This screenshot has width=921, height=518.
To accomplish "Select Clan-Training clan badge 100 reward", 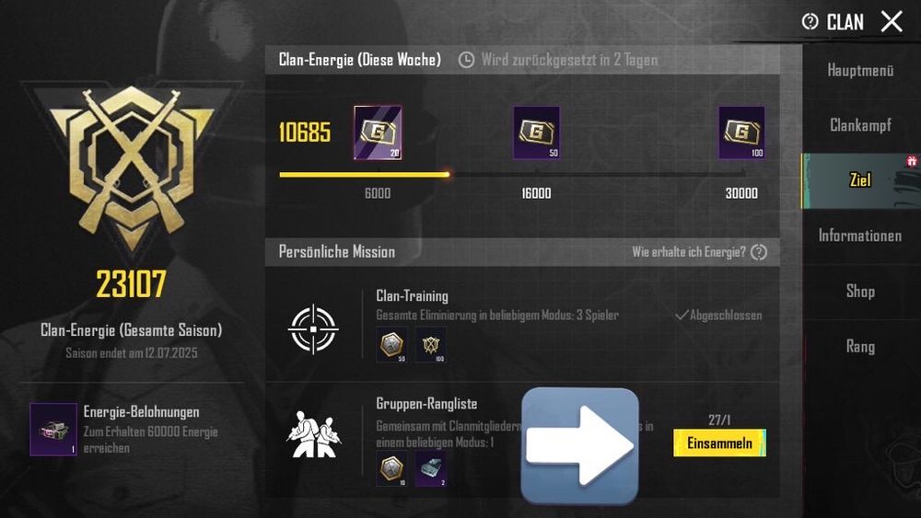I will click(430, 345).
